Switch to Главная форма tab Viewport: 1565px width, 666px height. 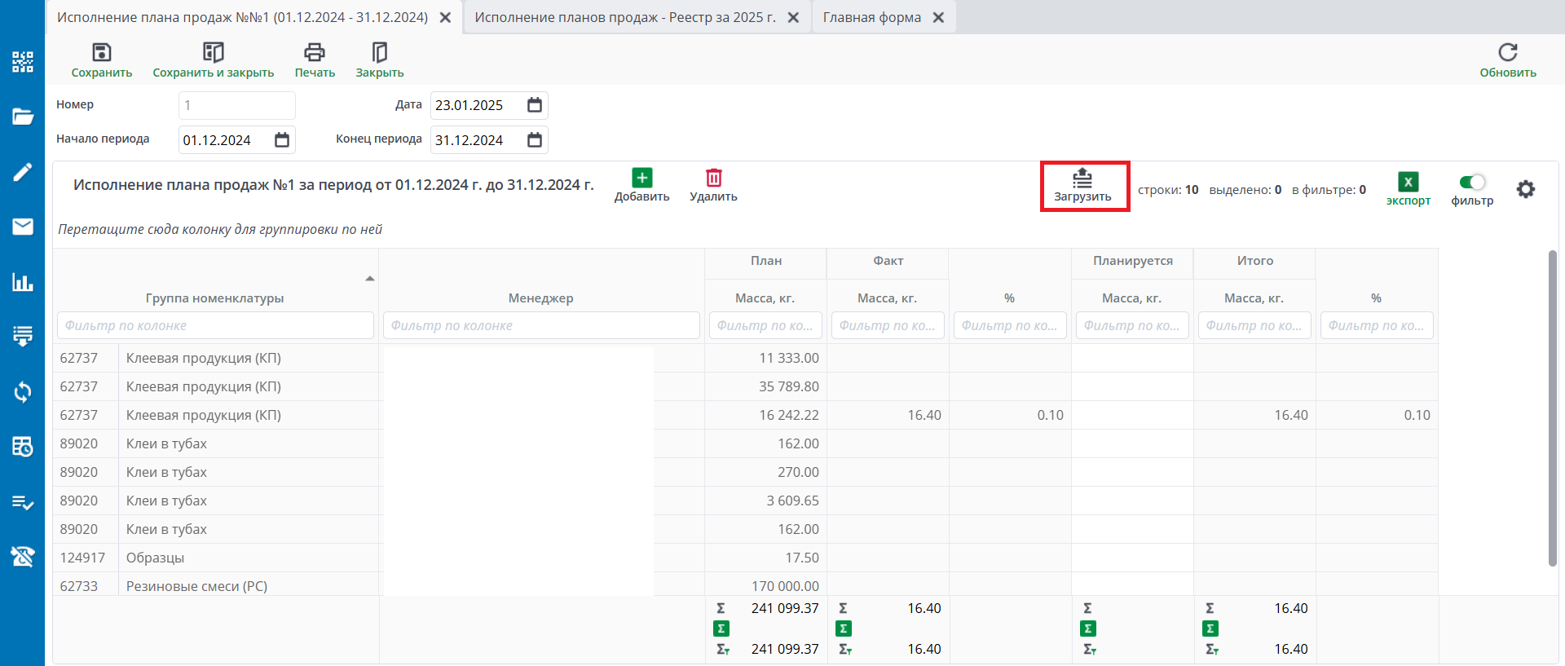tap(871, 17)
